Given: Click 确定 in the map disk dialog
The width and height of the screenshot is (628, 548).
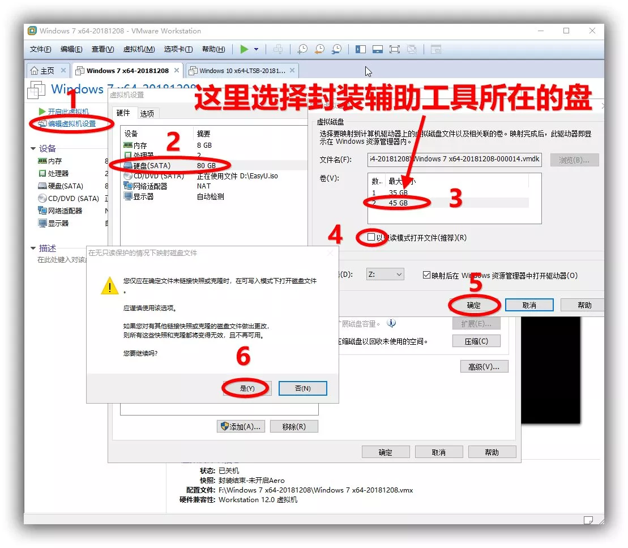Looking at the screenshot, I should pos(474,306).
